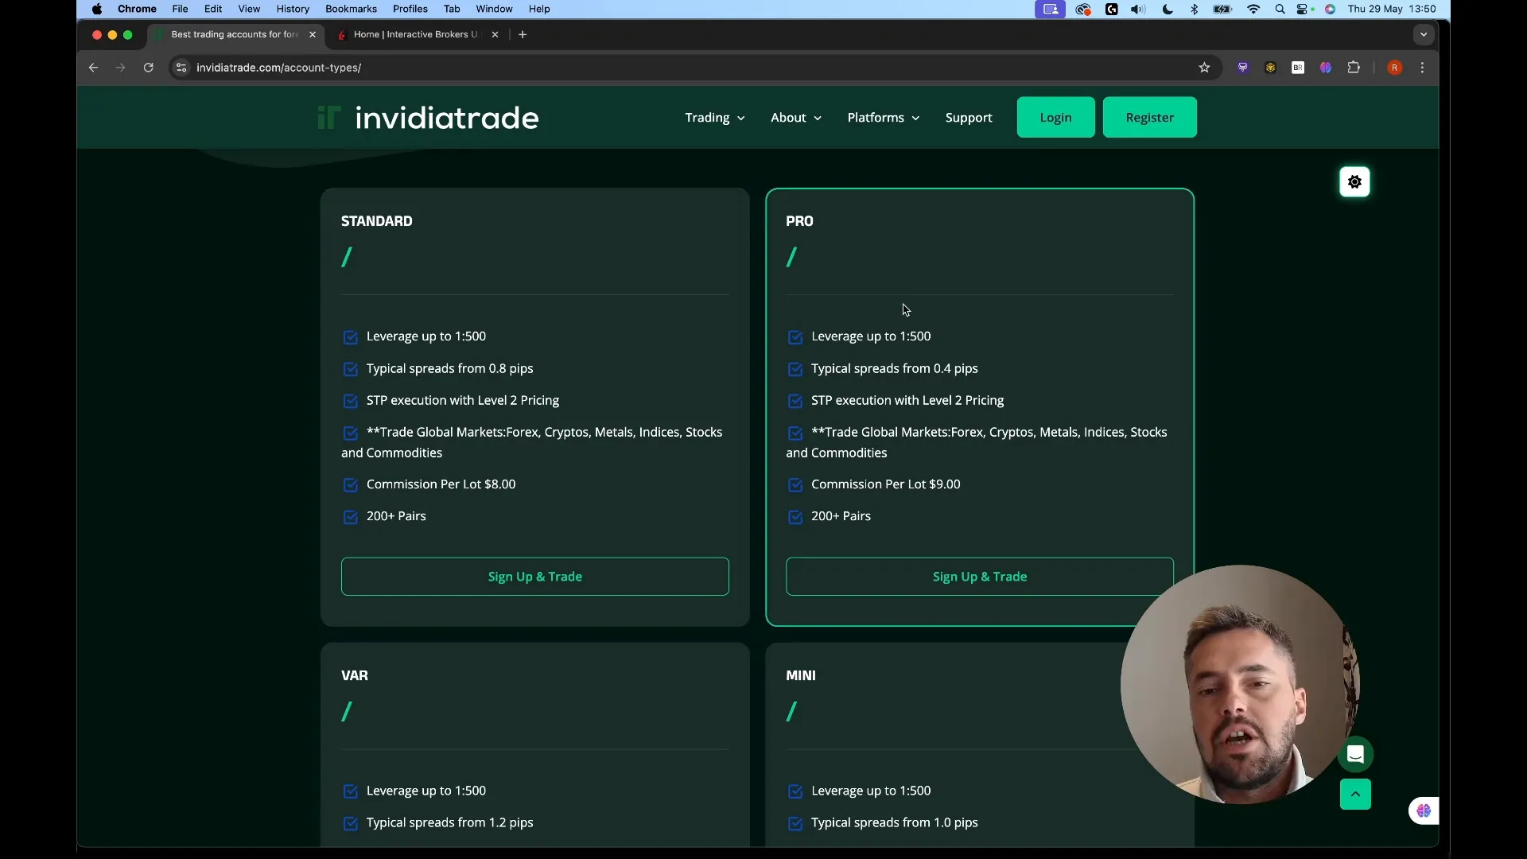Viewport: 1527px width, 859px height.
Task: Open macOS Spotlight search icon
Action: [1280, 9]
